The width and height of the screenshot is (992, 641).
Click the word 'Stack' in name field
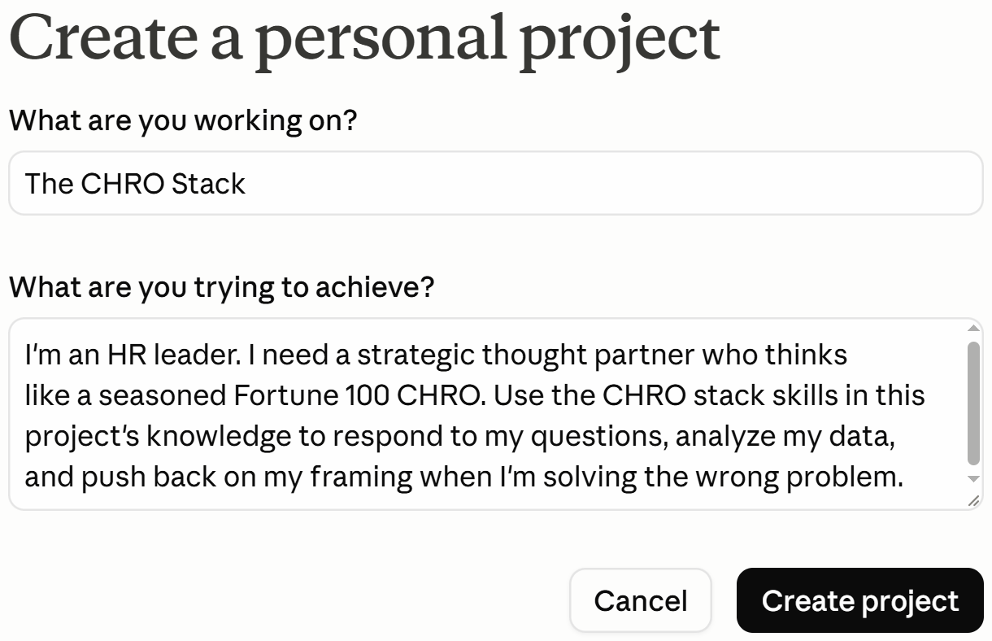click(208, 184)
